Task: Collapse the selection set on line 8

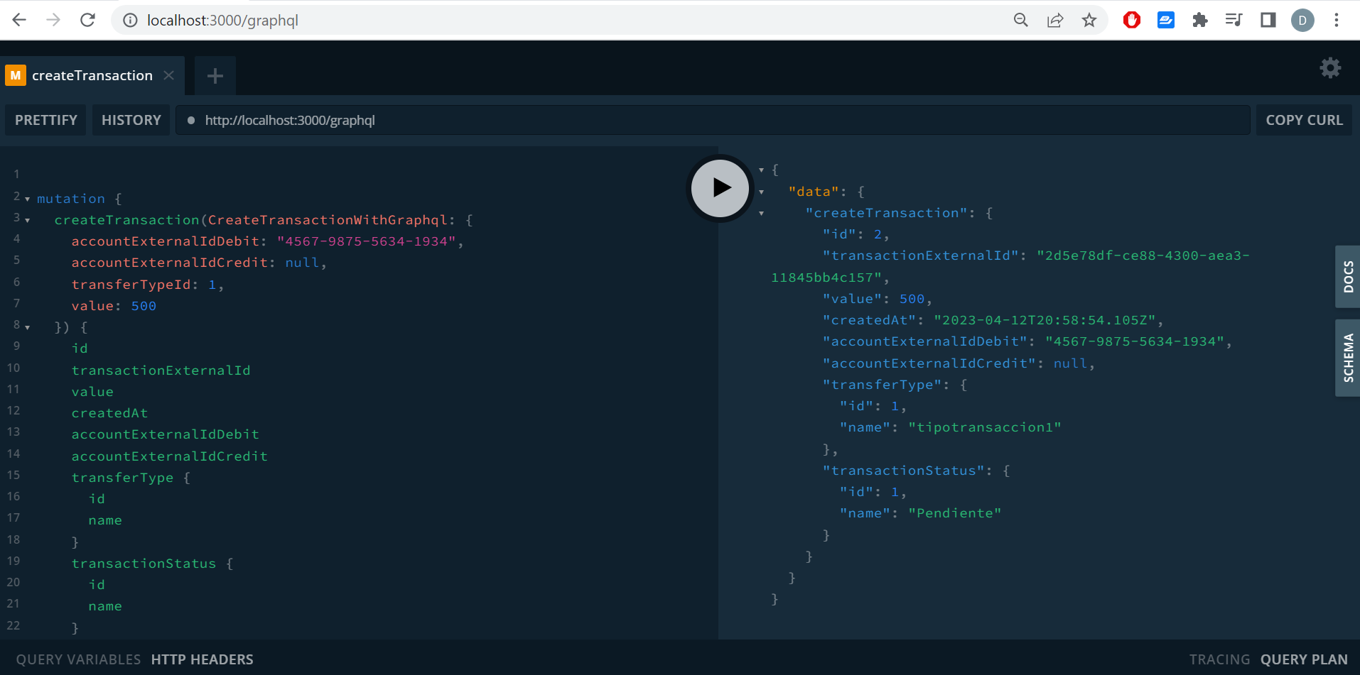Action: (27, 328)
